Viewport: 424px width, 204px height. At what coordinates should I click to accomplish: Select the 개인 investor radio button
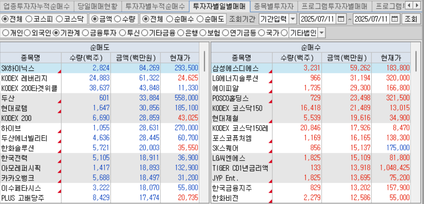[x=5, y=33]
